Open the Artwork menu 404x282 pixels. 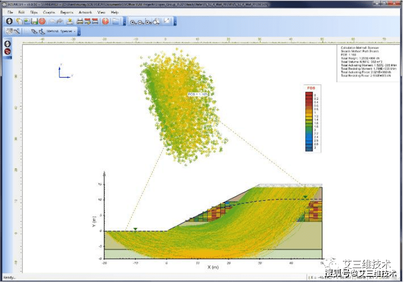[85, 12]
